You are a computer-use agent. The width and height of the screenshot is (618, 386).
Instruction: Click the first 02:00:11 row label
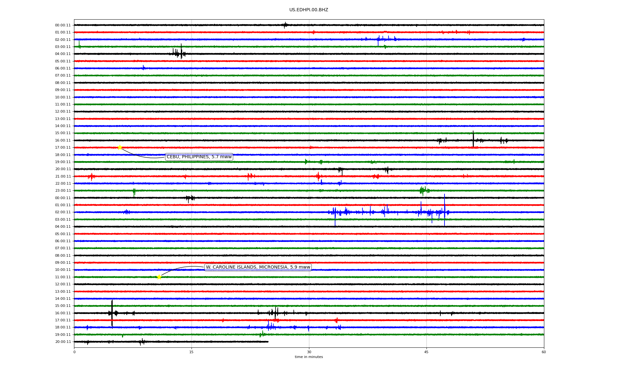pyautogui.click(x=63, y=40)
